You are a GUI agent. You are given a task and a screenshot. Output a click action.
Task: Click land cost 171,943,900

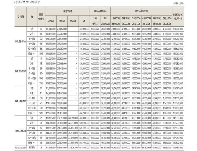(x=51, y=148)
